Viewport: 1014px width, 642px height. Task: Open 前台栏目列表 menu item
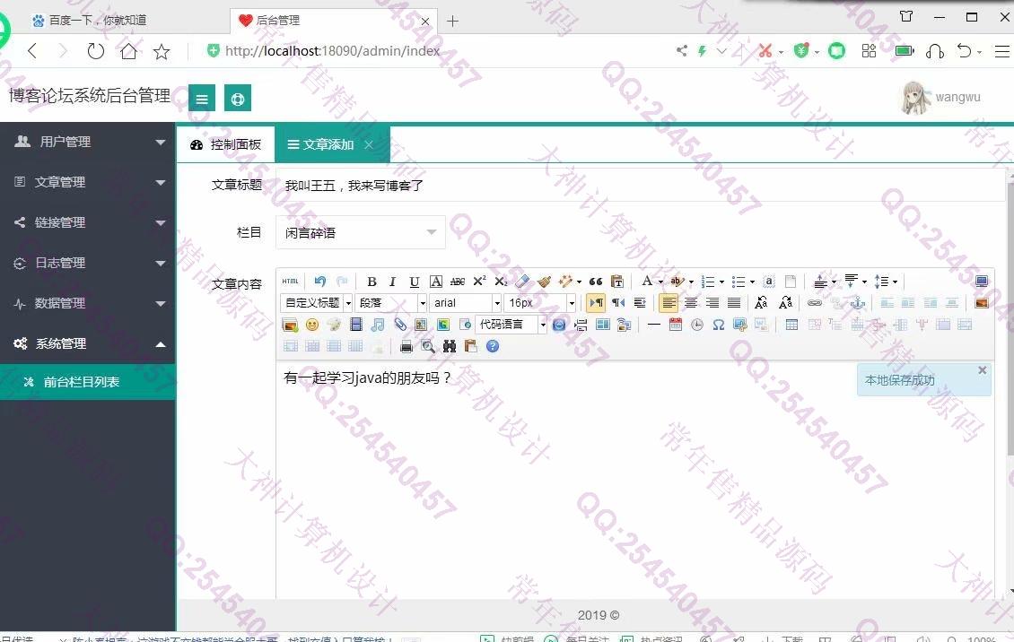click(88, 382)
